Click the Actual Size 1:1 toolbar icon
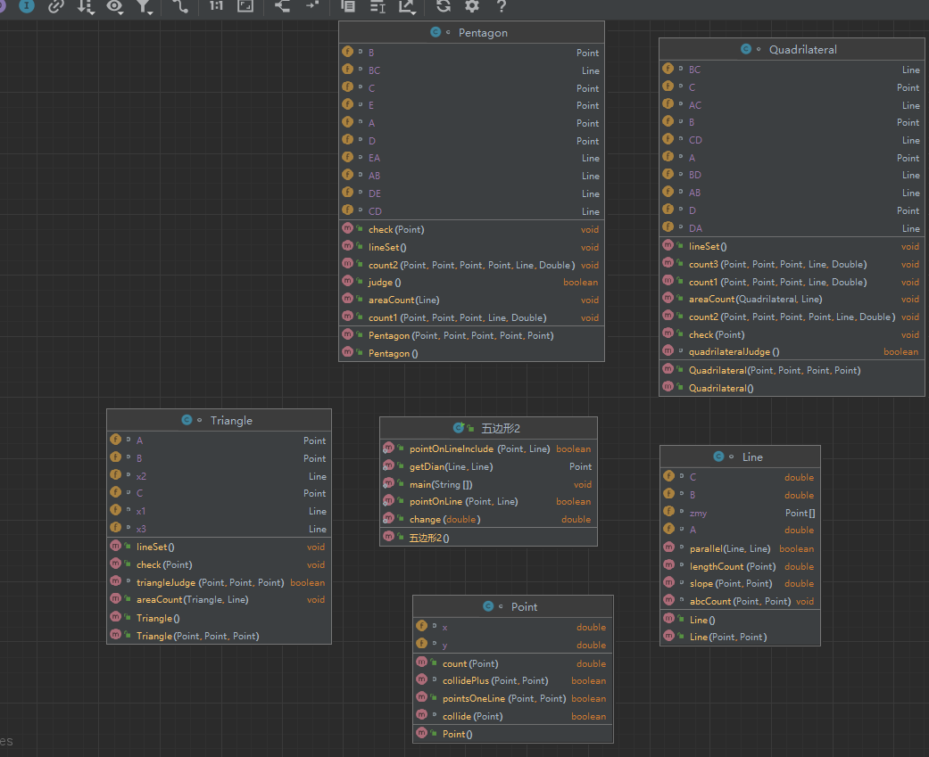Image resolution: width=929 pixels, height=757 pixels. tap(216, 6)
